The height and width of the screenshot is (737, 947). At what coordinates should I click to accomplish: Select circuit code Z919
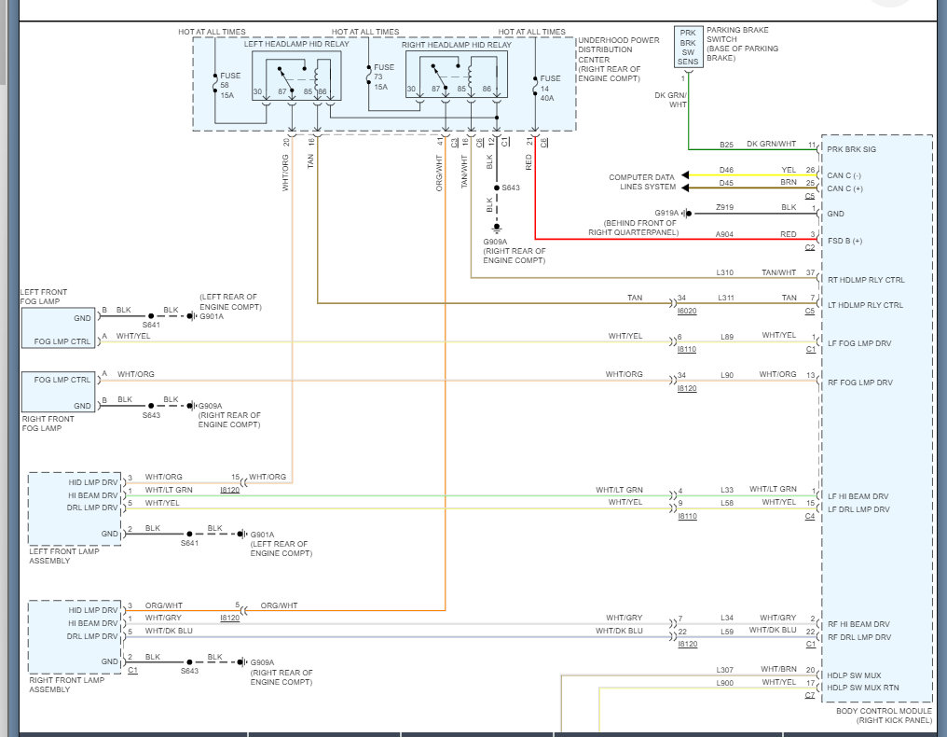pyautogui.click(x=724, y=207)
